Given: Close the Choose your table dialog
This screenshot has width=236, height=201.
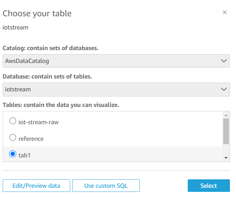Looking at the screenshot, I should (x=225, y=13).
